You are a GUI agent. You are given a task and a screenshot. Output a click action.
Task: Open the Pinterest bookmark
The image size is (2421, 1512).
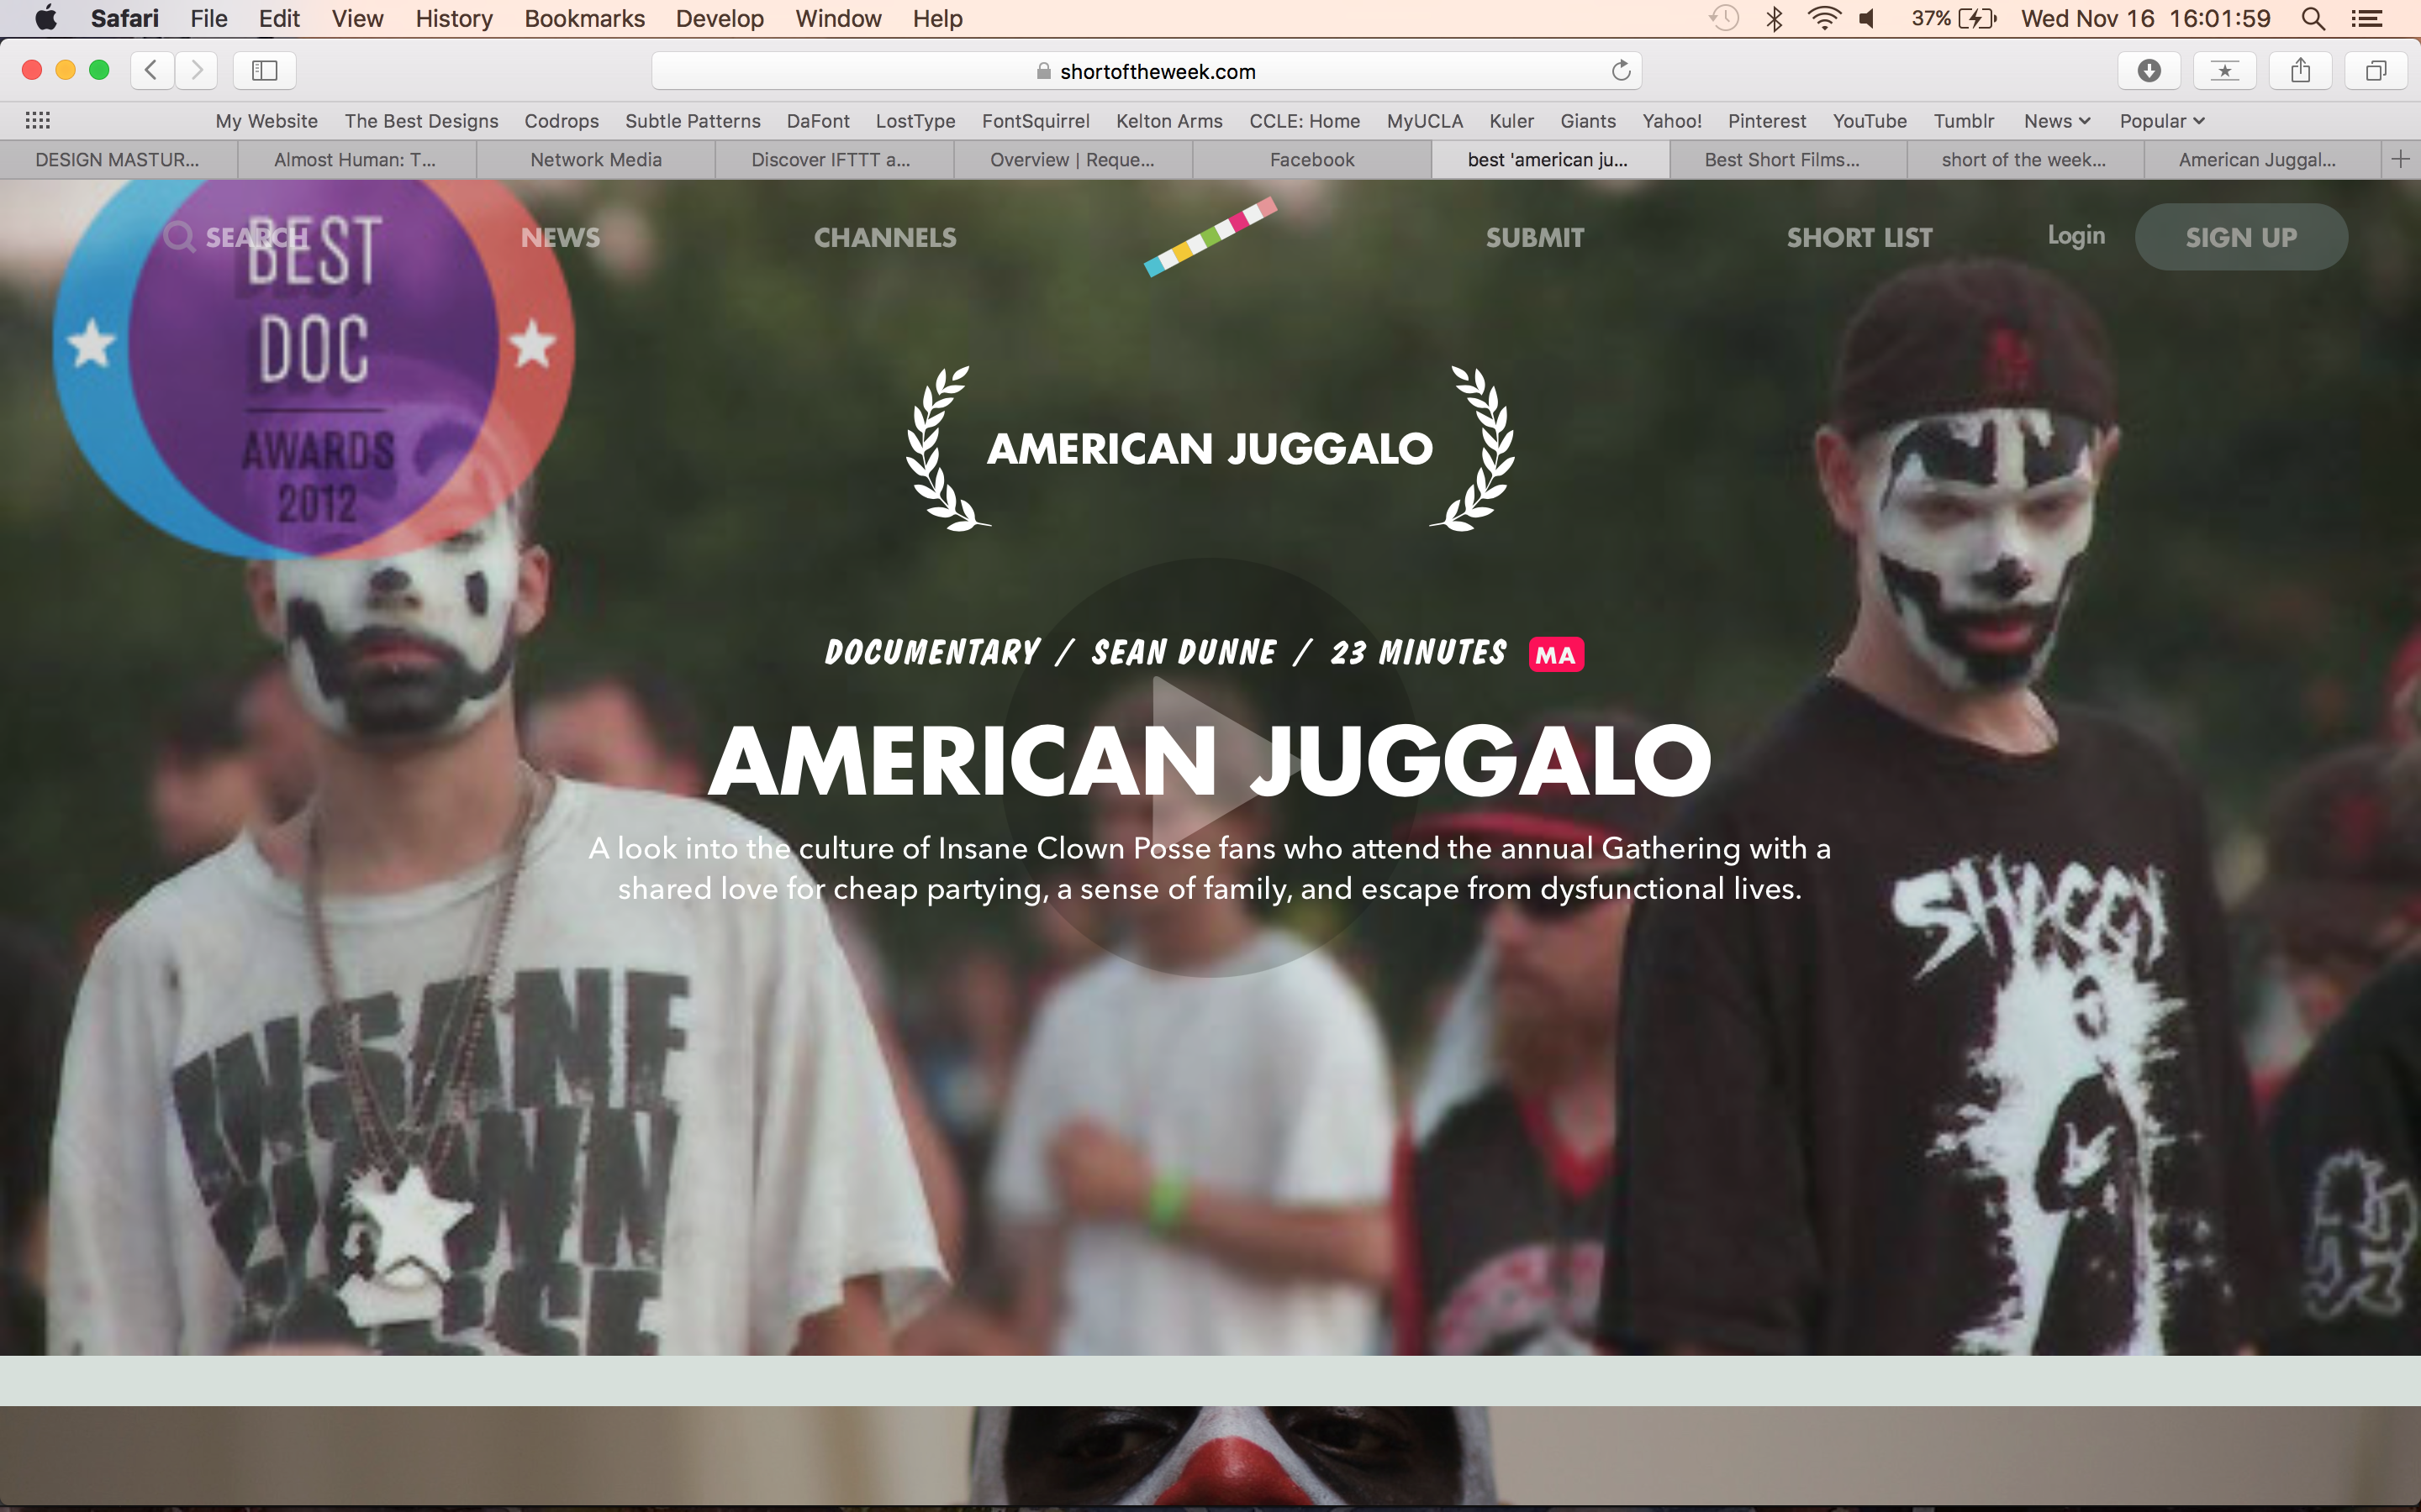pos(1767,121)
